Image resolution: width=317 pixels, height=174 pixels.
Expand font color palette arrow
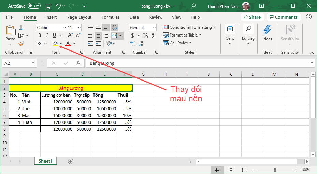pyautogui.click(x=74, y=44)
